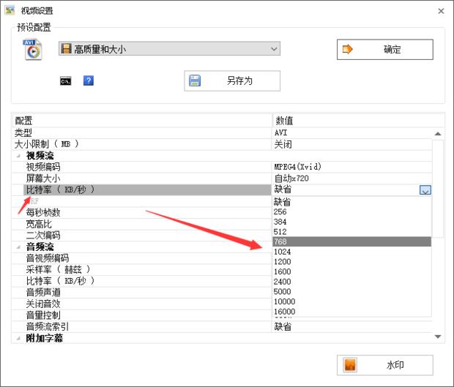This screenshot has width=454, height=387.
Task: Click the 视频设置 window title icon
Action: [10, 11]
